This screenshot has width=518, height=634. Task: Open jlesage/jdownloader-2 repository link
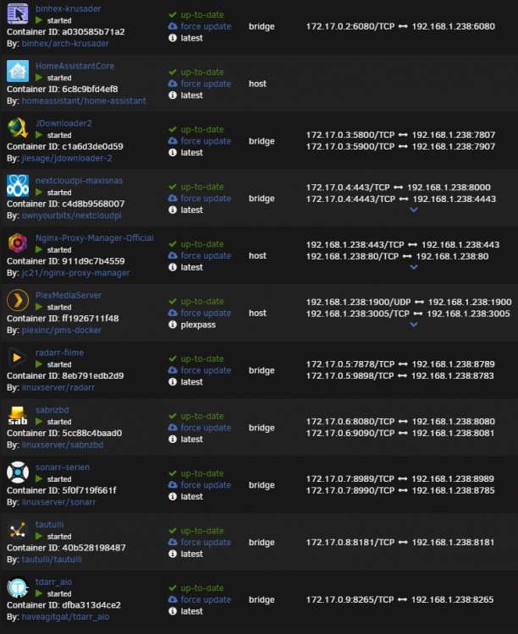67,159
